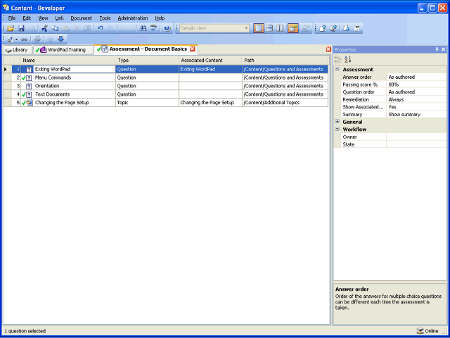The image size is (450, 338).
Task: Click the check in all icon
Action: [333, 28]
